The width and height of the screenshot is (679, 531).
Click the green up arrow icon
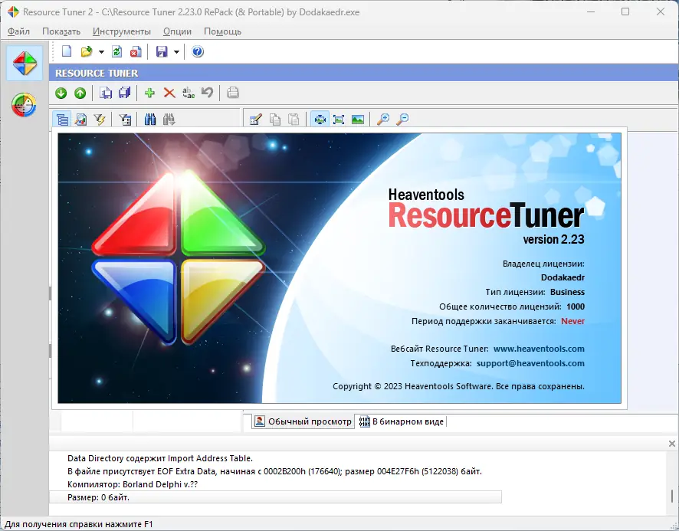80,93
